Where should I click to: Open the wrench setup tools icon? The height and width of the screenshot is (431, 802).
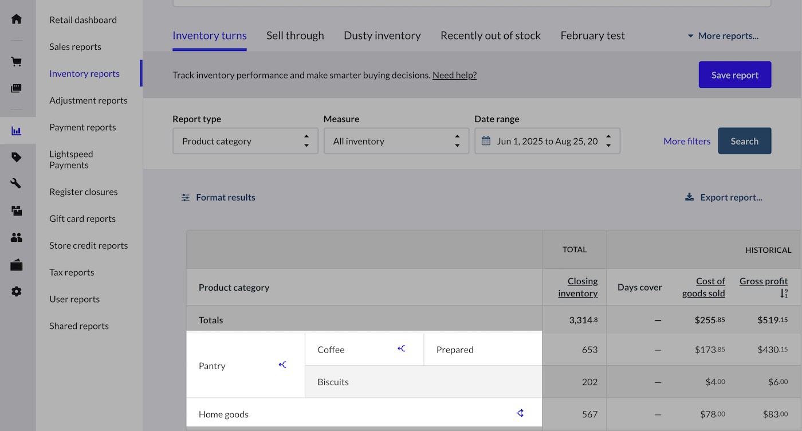[17, 183]
